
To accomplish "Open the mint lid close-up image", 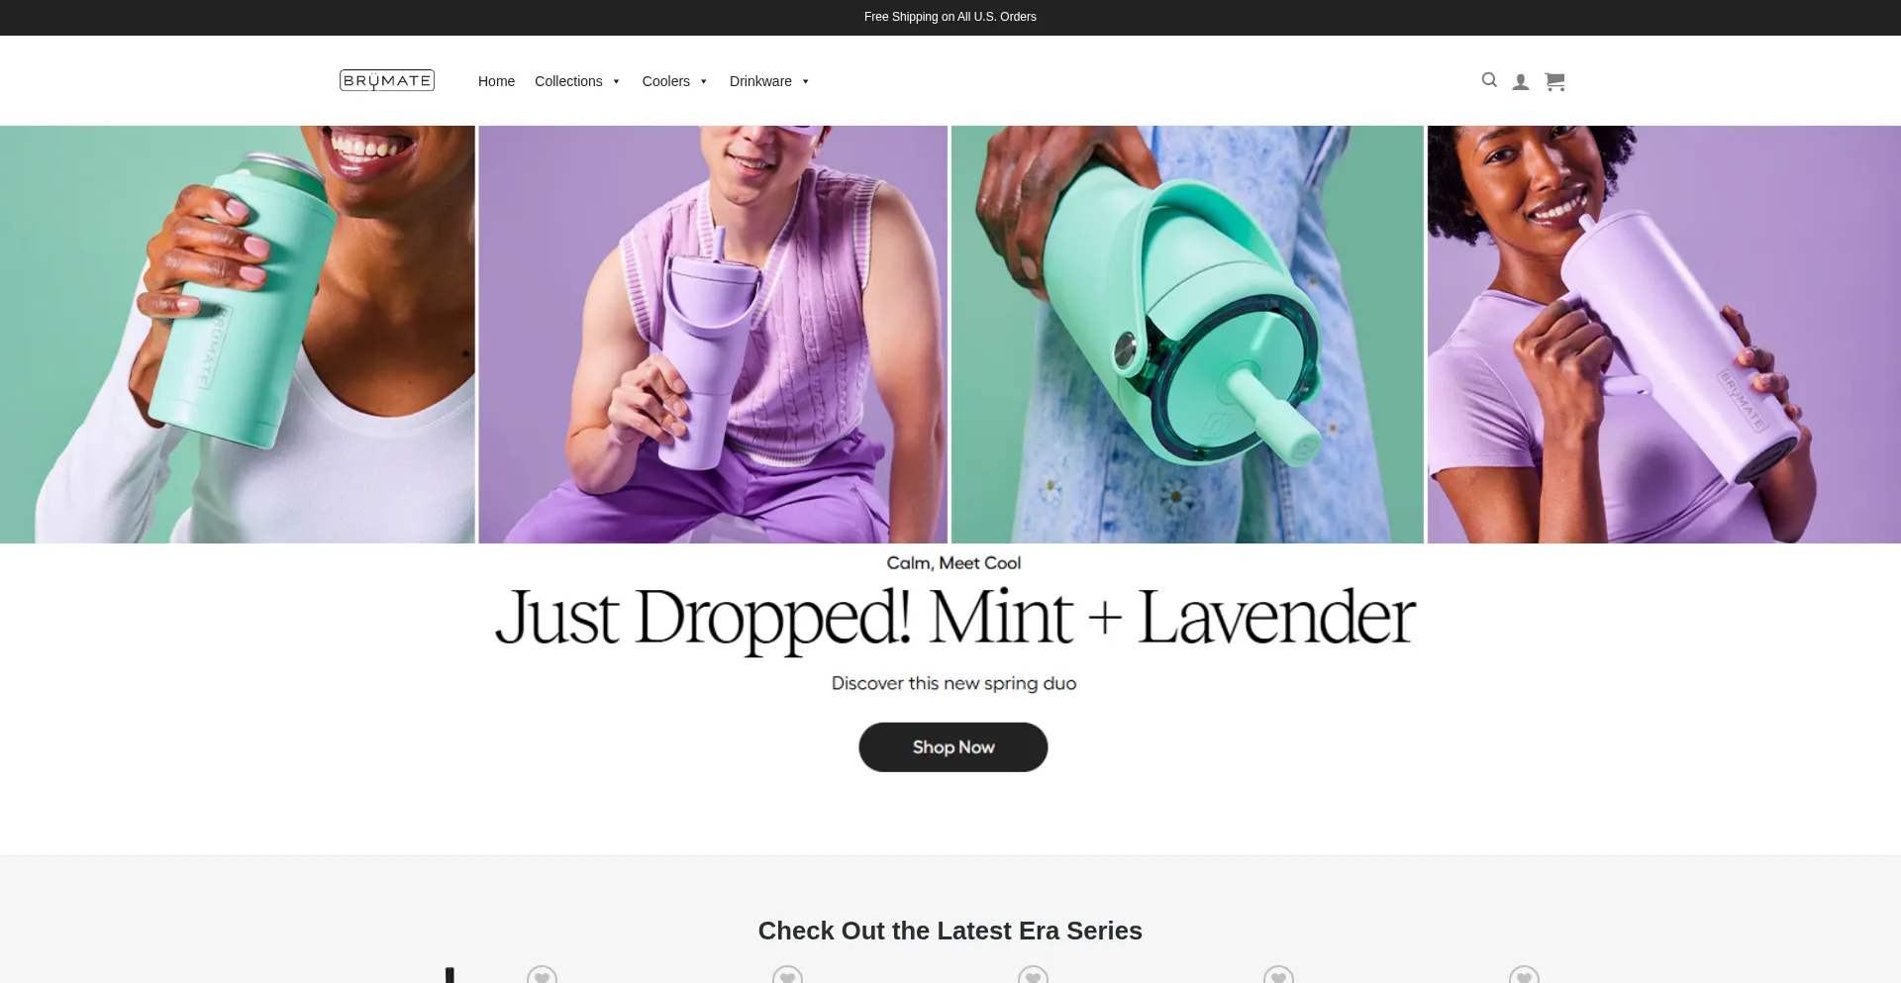I will click(1187, 335).
